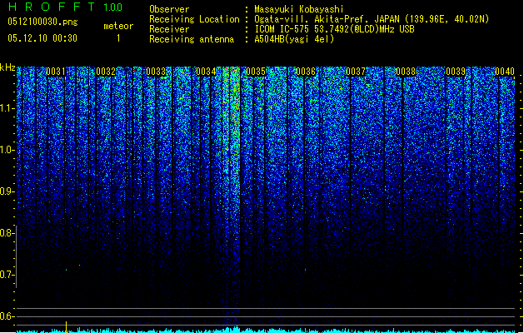Click the 0.9 kHz axis tick label
Image resolution: width=524 pixels, height=333 pixels.
point(7,191)
